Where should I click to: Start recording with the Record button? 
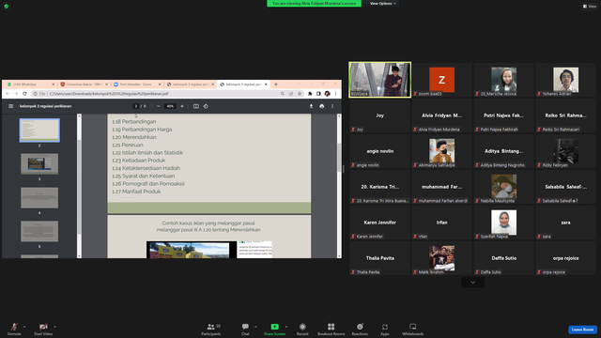pyautogui.click(x=302, y=329)
